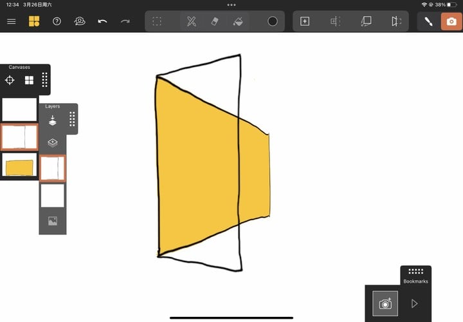Select the yellow rectangle canvas thumbnail
Screen dimensions: 463x322
(19, 165)
